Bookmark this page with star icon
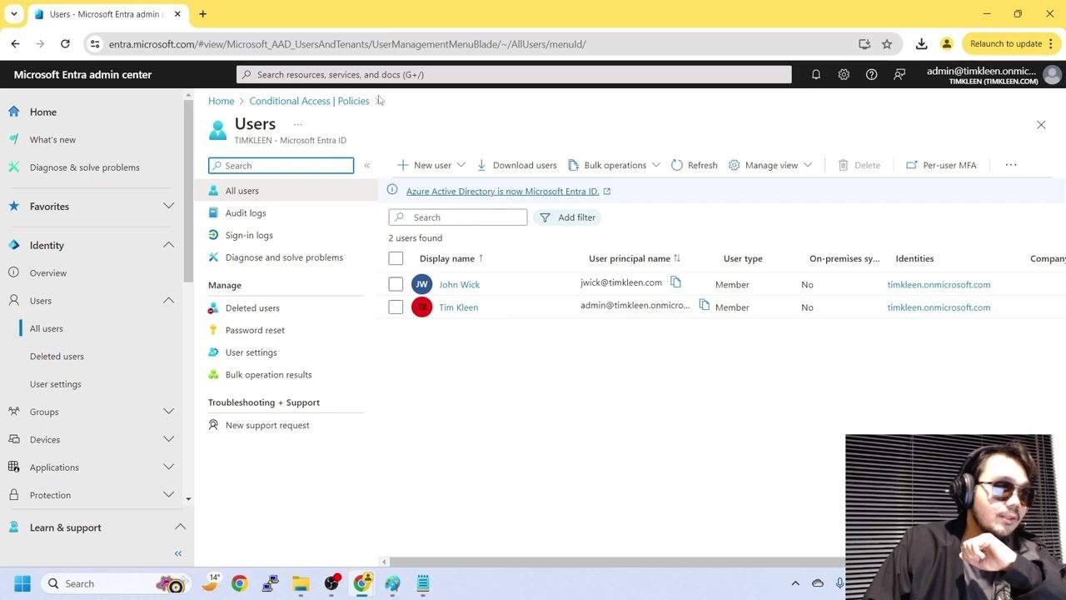 pyautogui.click(x=887, y=44)
